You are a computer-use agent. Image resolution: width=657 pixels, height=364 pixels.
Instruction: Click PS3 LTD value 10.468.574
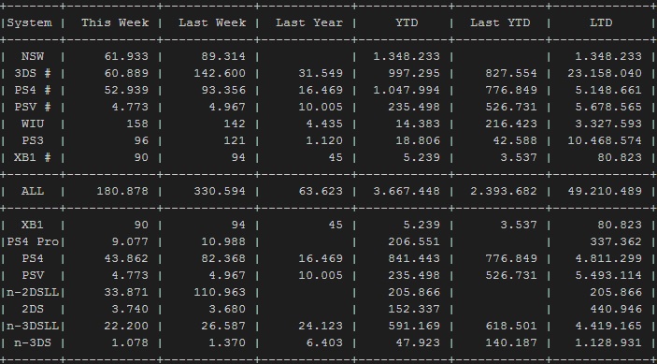605,141
